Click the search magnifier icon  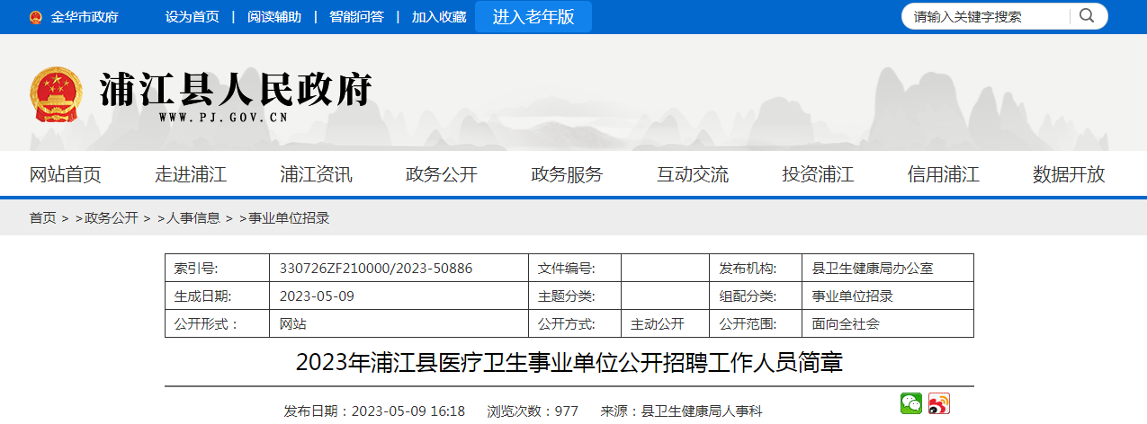1087,16
